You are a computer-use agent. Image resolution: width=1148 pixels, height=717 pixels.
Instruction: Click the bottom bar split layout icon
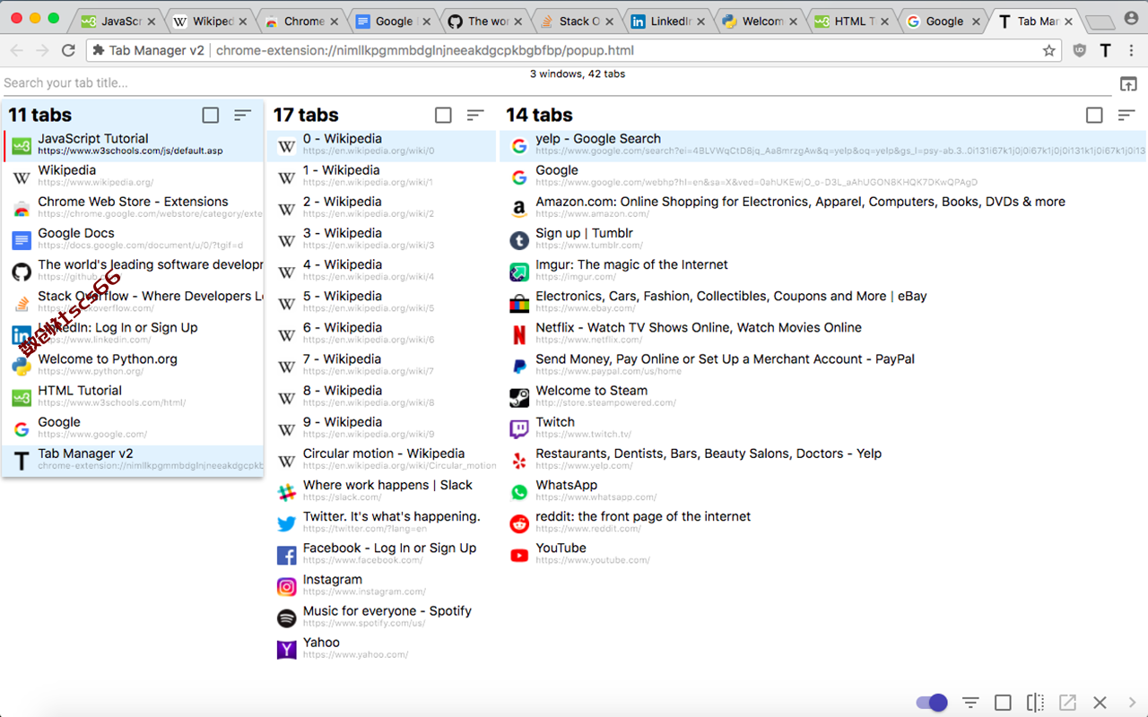coord(1035,703)
